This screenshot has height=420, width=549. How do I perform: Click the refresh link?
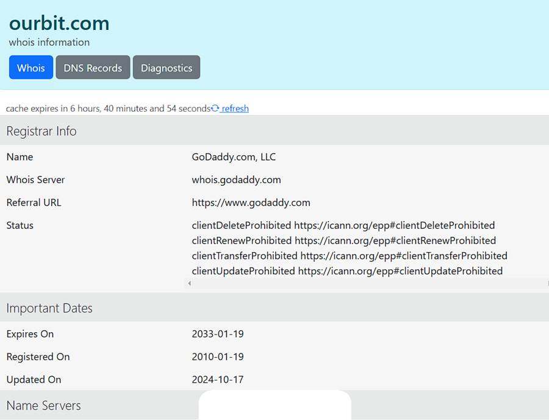pos(235,109)
